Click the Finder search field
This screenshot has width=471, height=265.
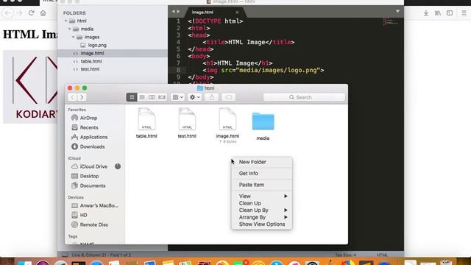tap(304, 97)
